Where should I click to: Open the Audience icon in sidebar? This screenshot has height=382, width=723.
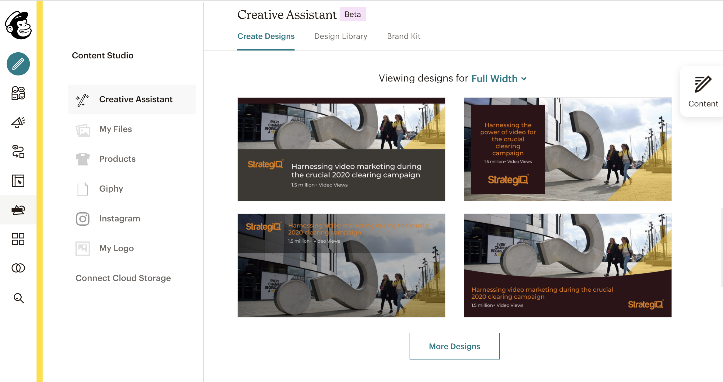coord(18,93)
